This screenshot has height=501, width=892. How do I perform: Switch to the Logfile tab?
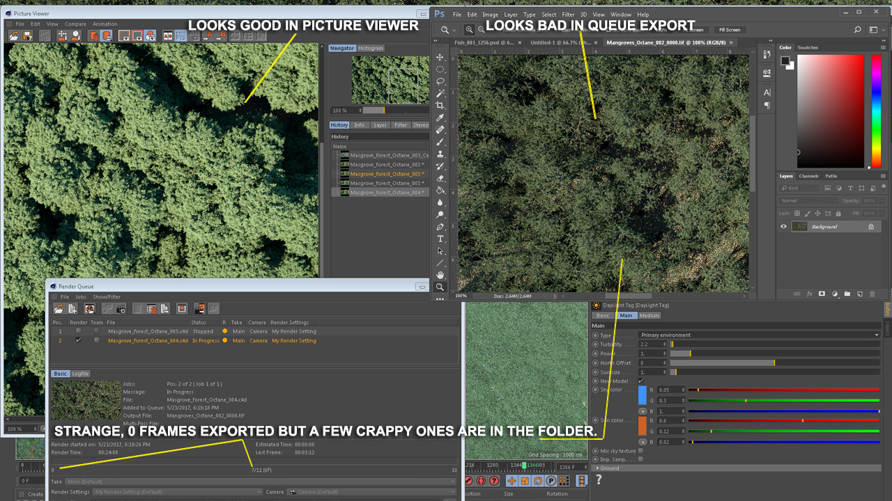point(81,374)
